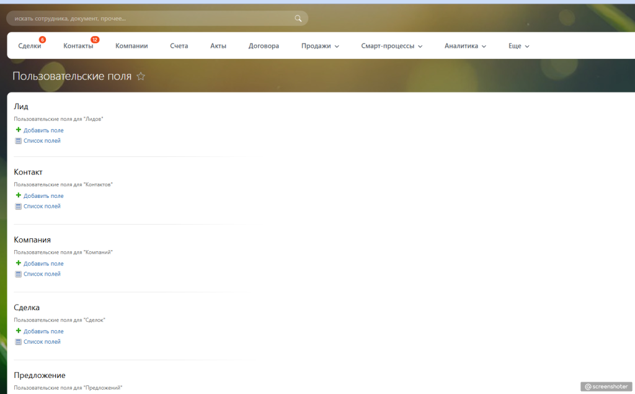
Task: Click list icon under Сделка section
Action: click(18, 342)
